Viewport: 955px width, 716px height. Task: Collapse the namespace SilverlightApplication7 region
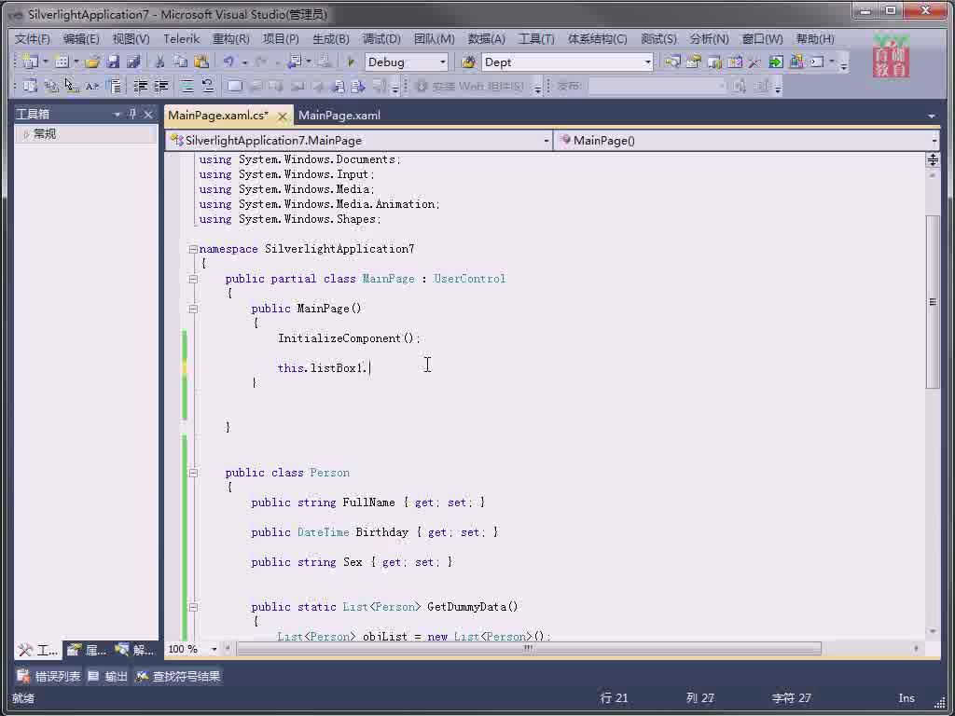point(193,249)
